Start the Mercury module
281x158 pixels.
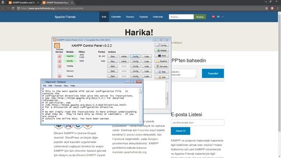(112, 71)
